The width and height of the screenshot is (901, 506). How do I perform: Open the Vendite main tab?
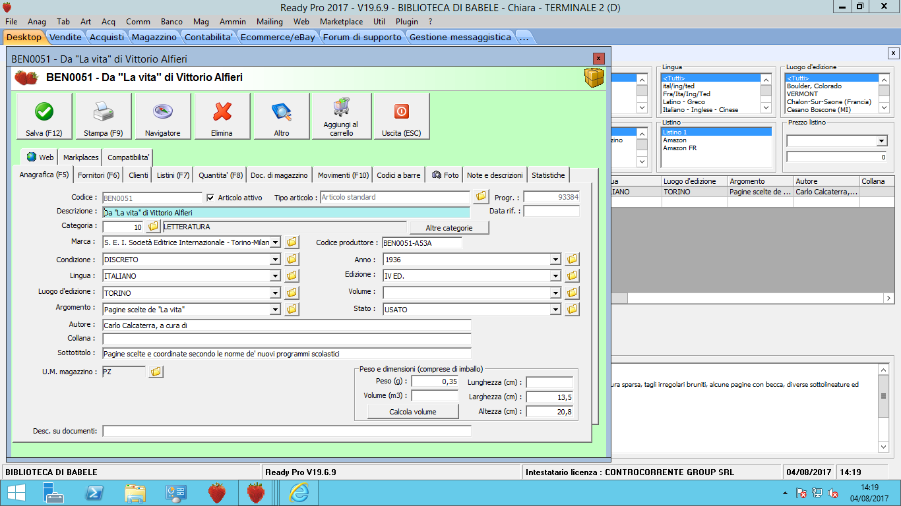tap(66, 37)
